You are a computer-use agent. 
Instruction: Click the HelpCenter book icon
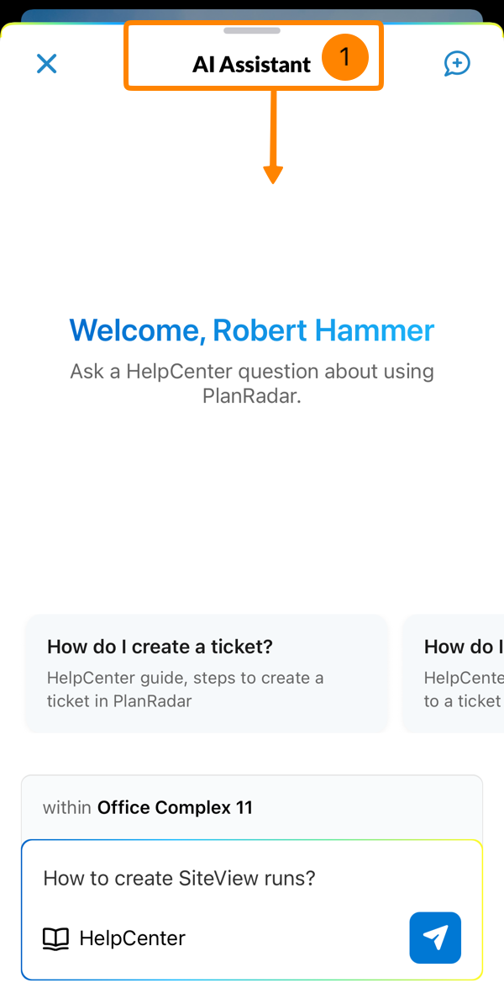(56, 938)
